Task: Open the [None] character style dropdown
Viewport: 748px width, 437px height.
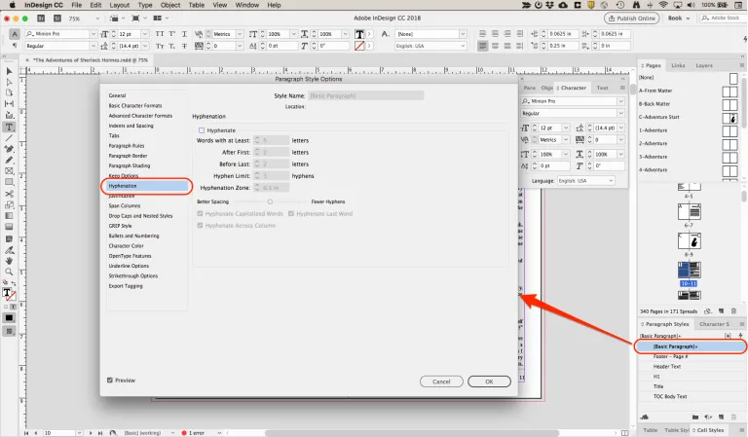Action: [463, 34]
